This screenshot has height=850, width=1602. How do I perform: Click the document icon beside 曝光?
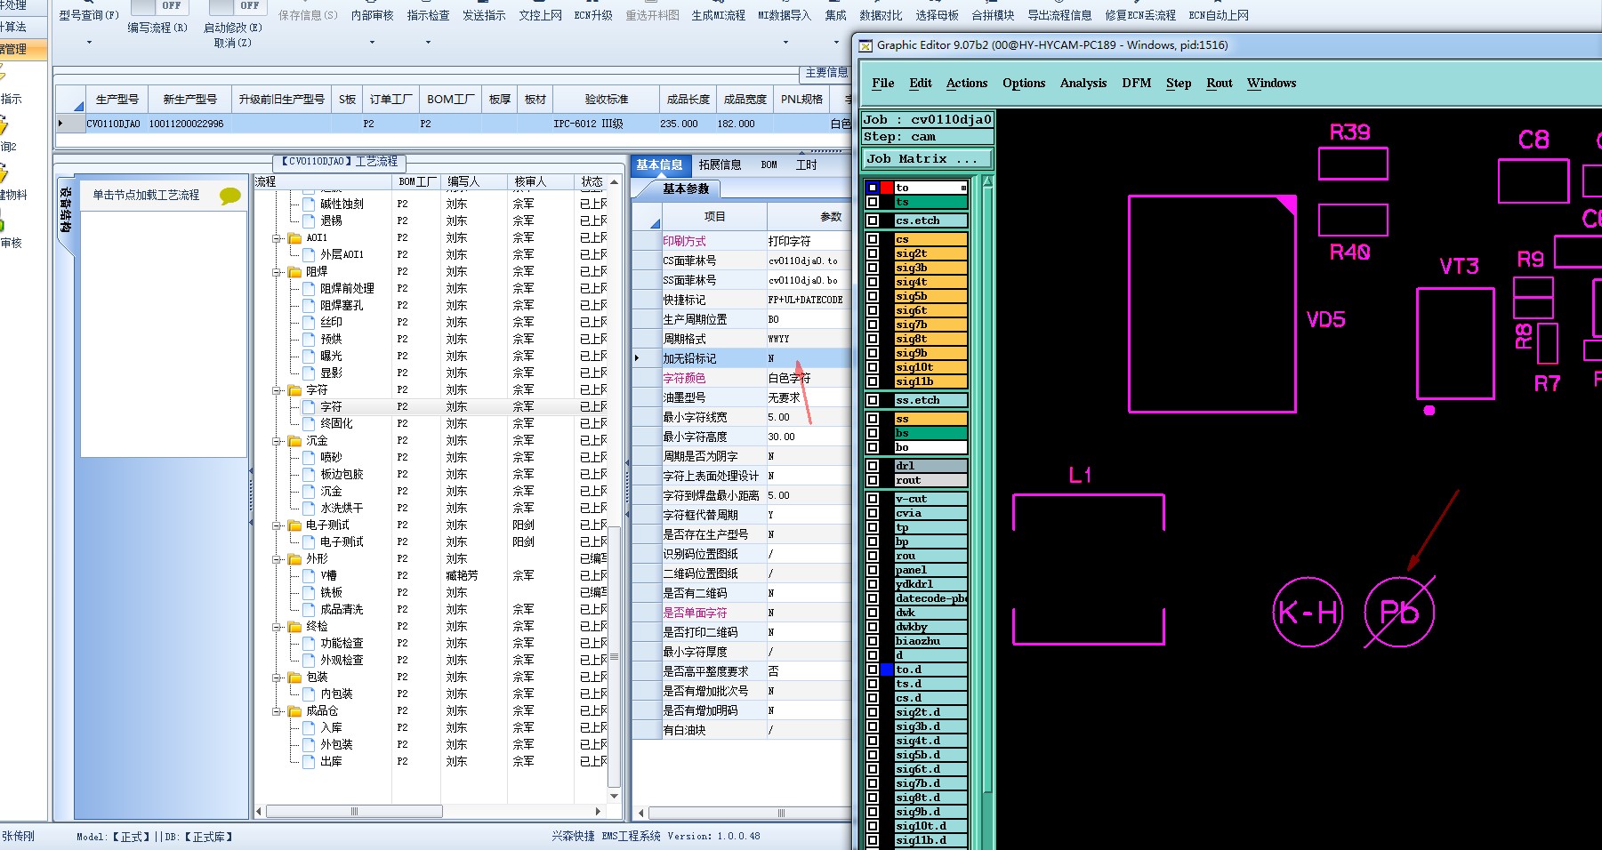click(309, 356)
